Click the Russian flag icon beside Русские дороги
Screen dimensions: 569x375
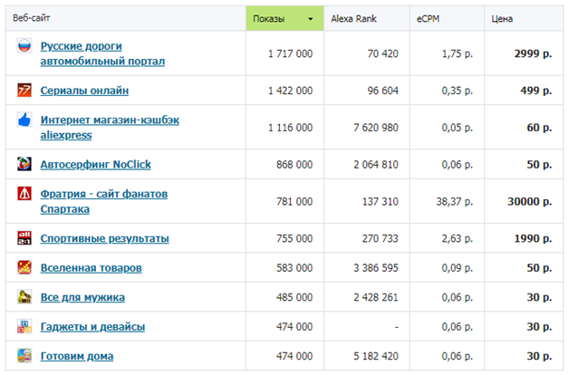pos(24,45)
